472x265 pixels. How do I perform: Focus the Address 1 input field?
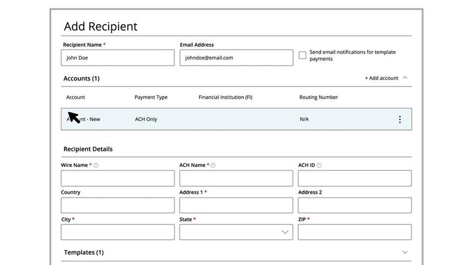coord(236,205)
